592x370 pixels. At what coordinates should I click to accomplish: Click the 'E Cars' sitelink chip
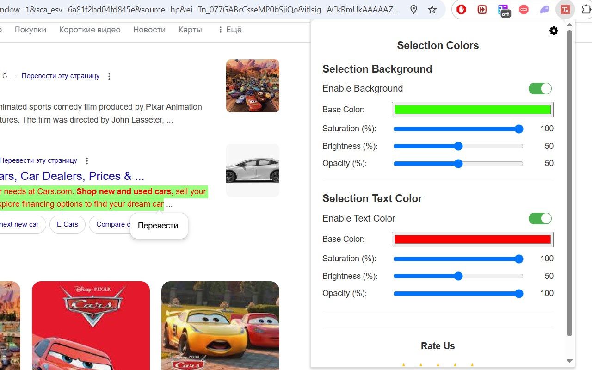click(68, 224)
